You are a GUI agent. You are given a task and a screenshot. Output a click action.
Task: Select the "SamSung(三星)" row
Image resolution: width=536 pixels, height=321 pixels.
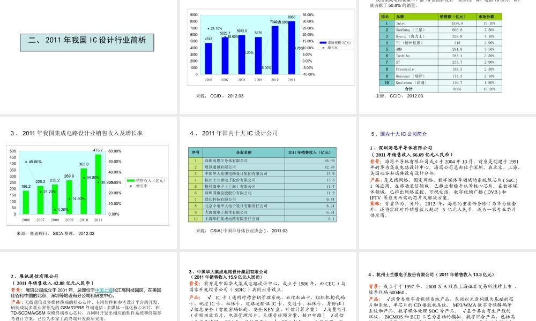[x=441, y=30]
